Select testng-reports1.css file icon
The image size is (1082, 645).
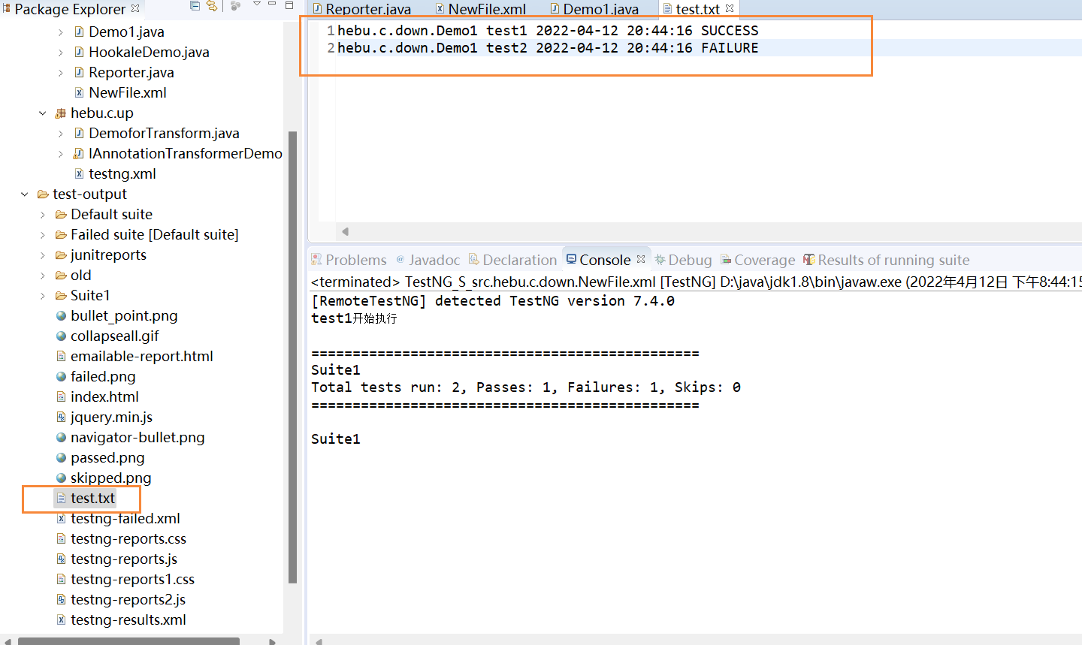coord(62,580)
